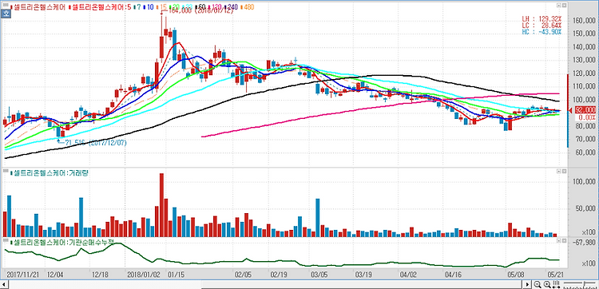
Task: Click the zoom out magnifier icon
Action: tap(538, 284)
